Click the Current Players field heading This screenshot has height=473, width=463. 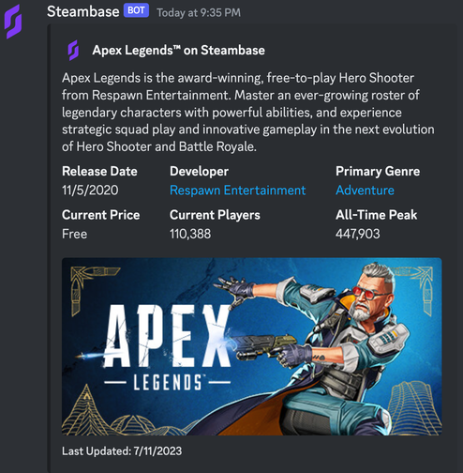215,215
